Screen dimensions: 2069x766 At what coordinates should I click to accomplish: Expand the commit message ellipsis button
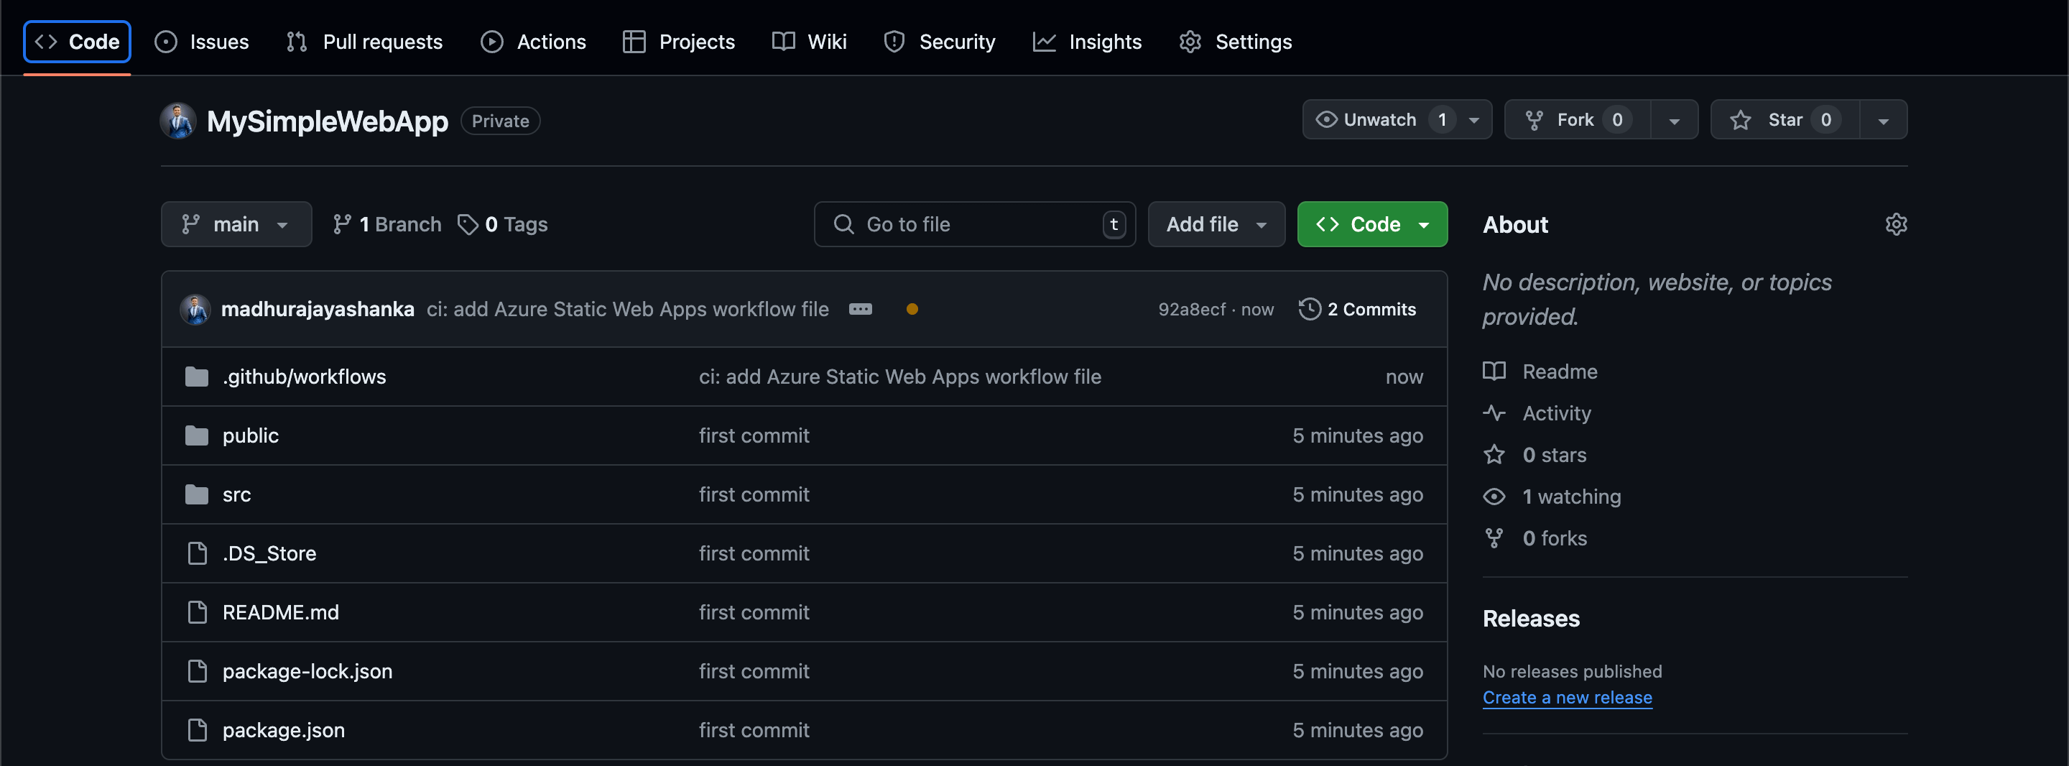point(860,310)
